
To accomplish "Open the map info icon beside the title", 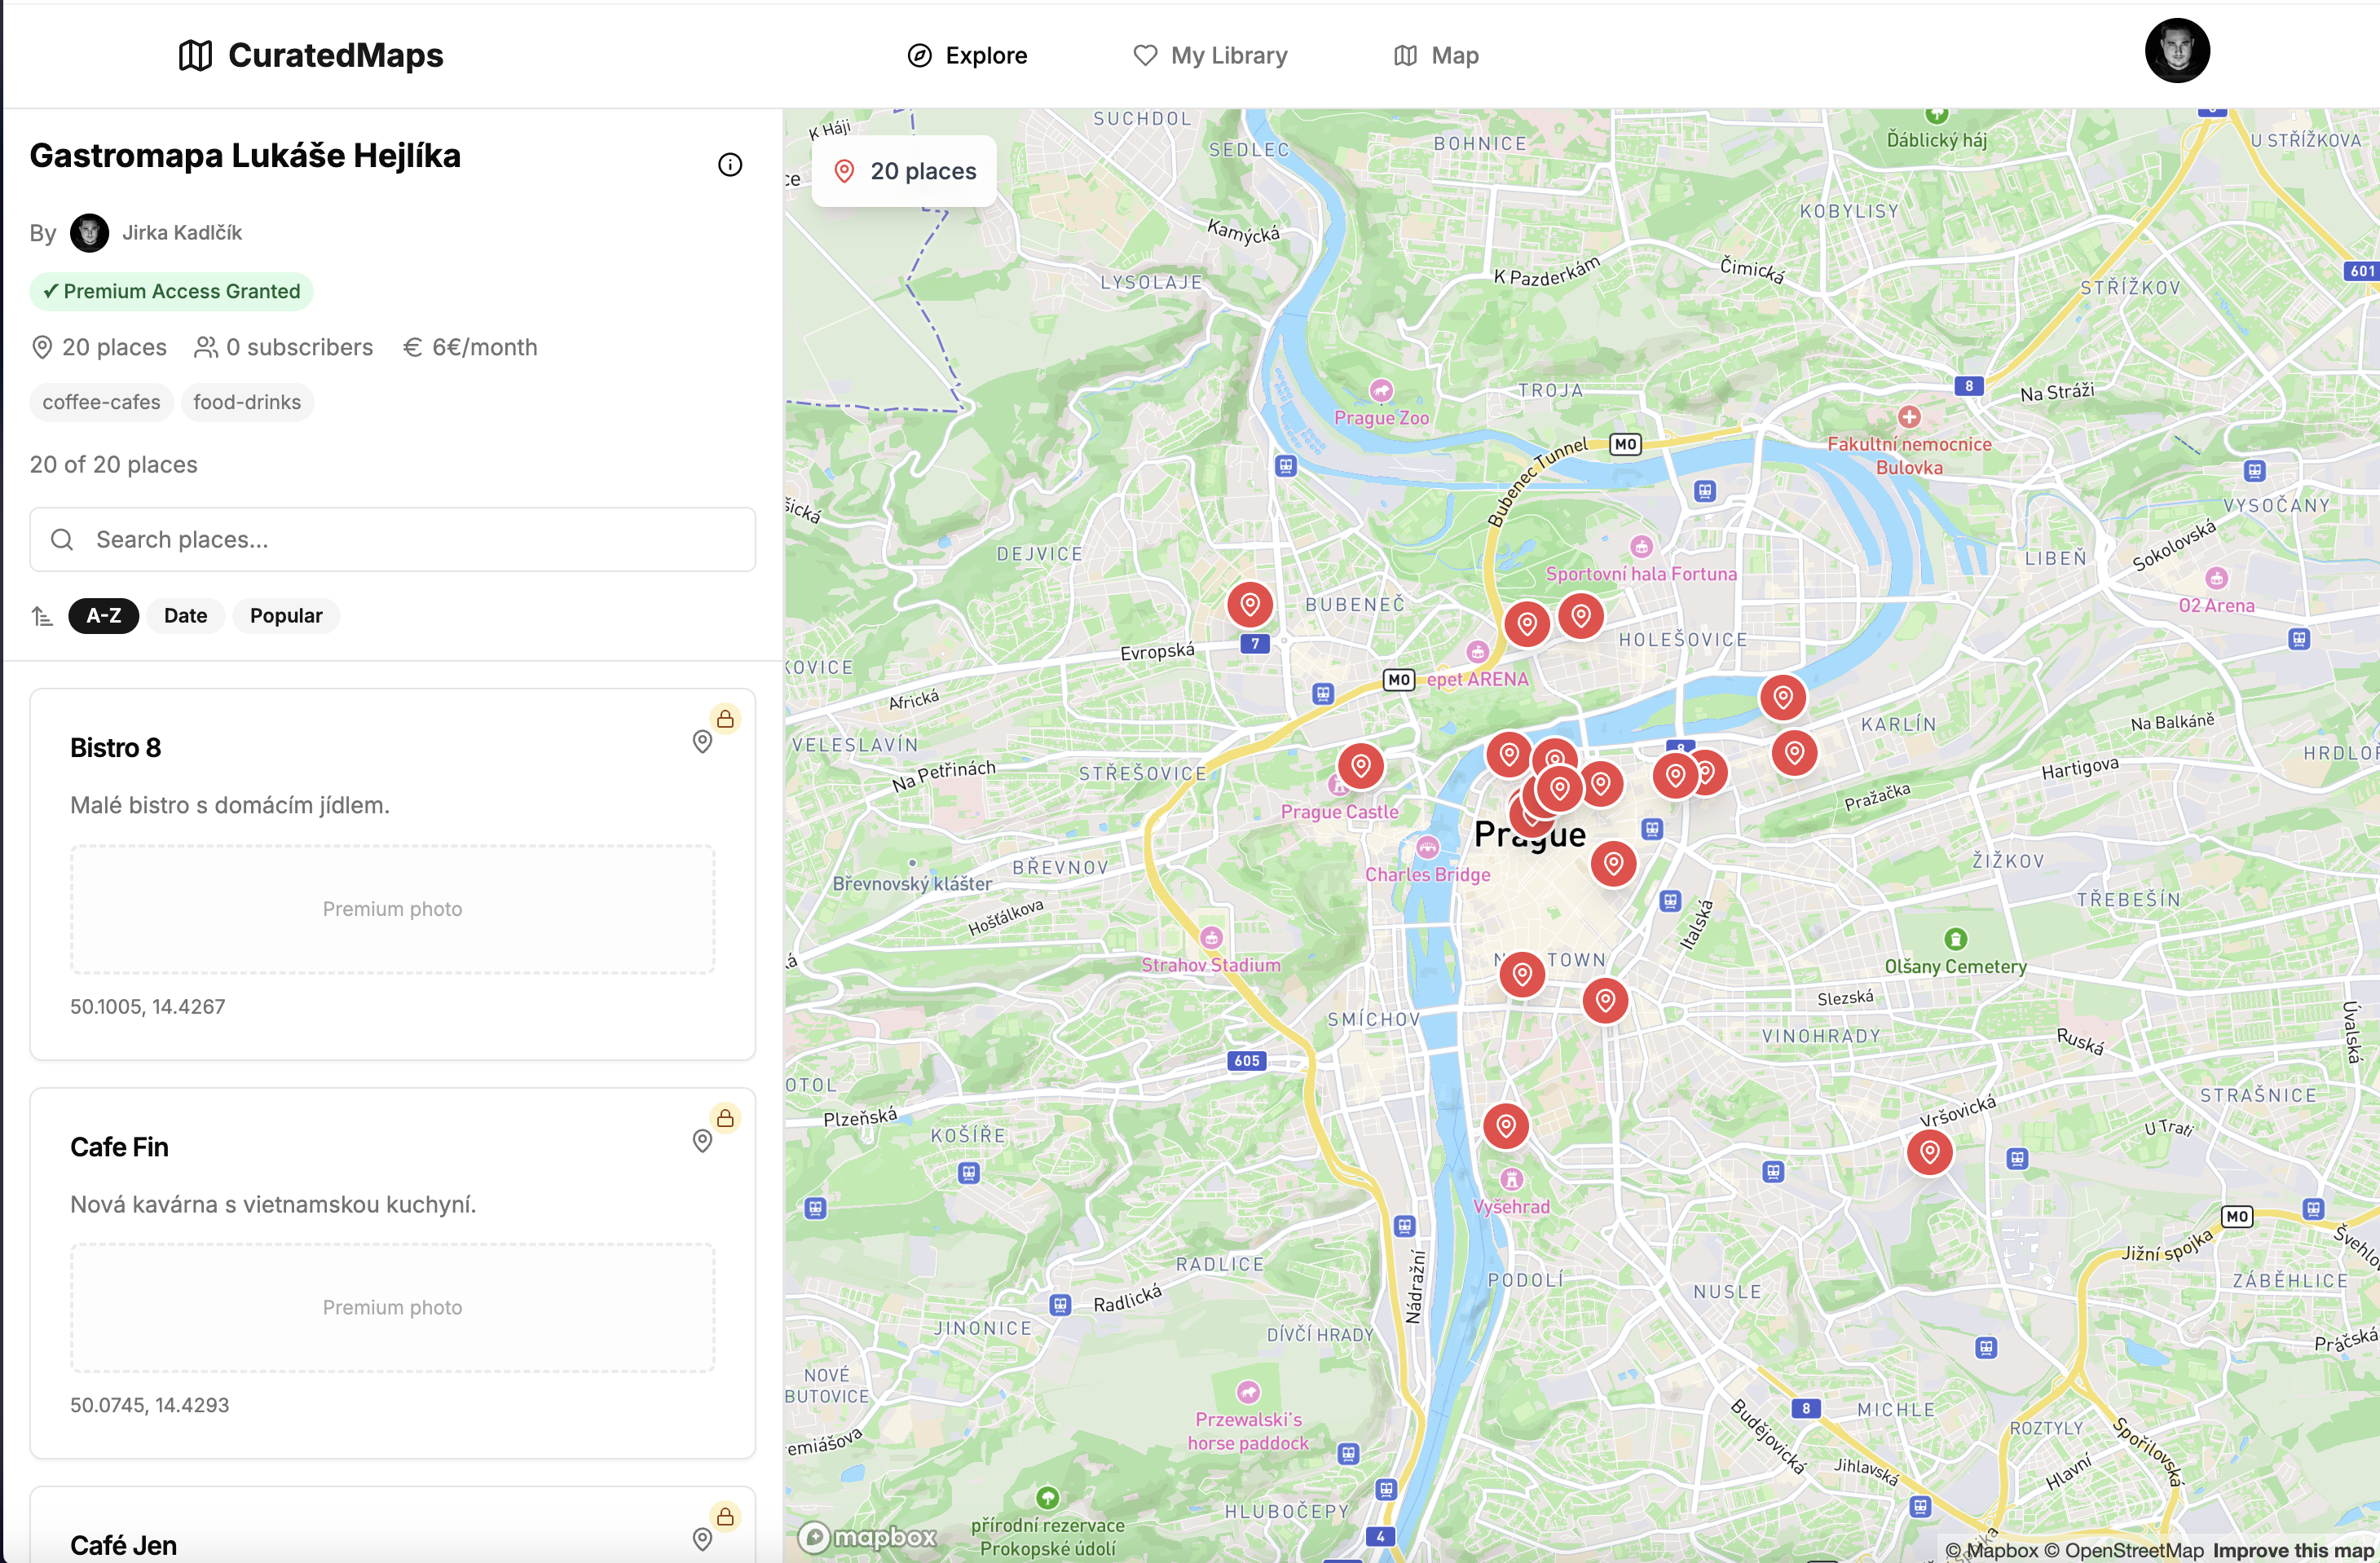I will point(730,165).
